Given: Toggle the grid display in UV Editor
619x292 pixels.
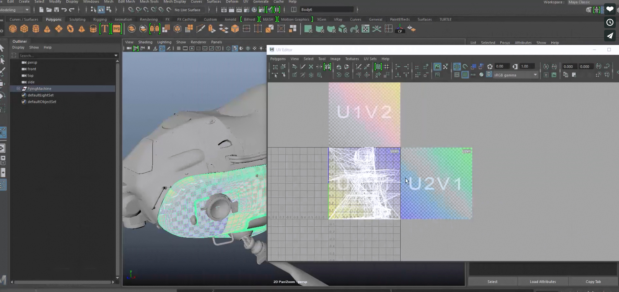Looking at the screenshot, I should 457,67.
